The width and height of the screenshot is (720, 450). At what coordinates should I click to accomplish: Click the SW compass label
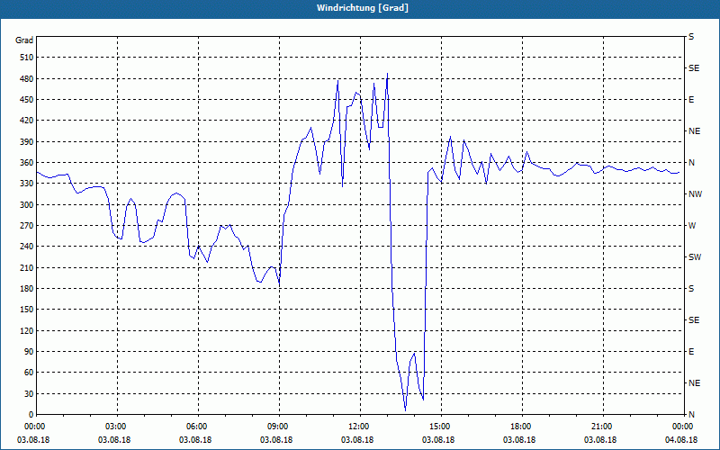click(695, 257)
